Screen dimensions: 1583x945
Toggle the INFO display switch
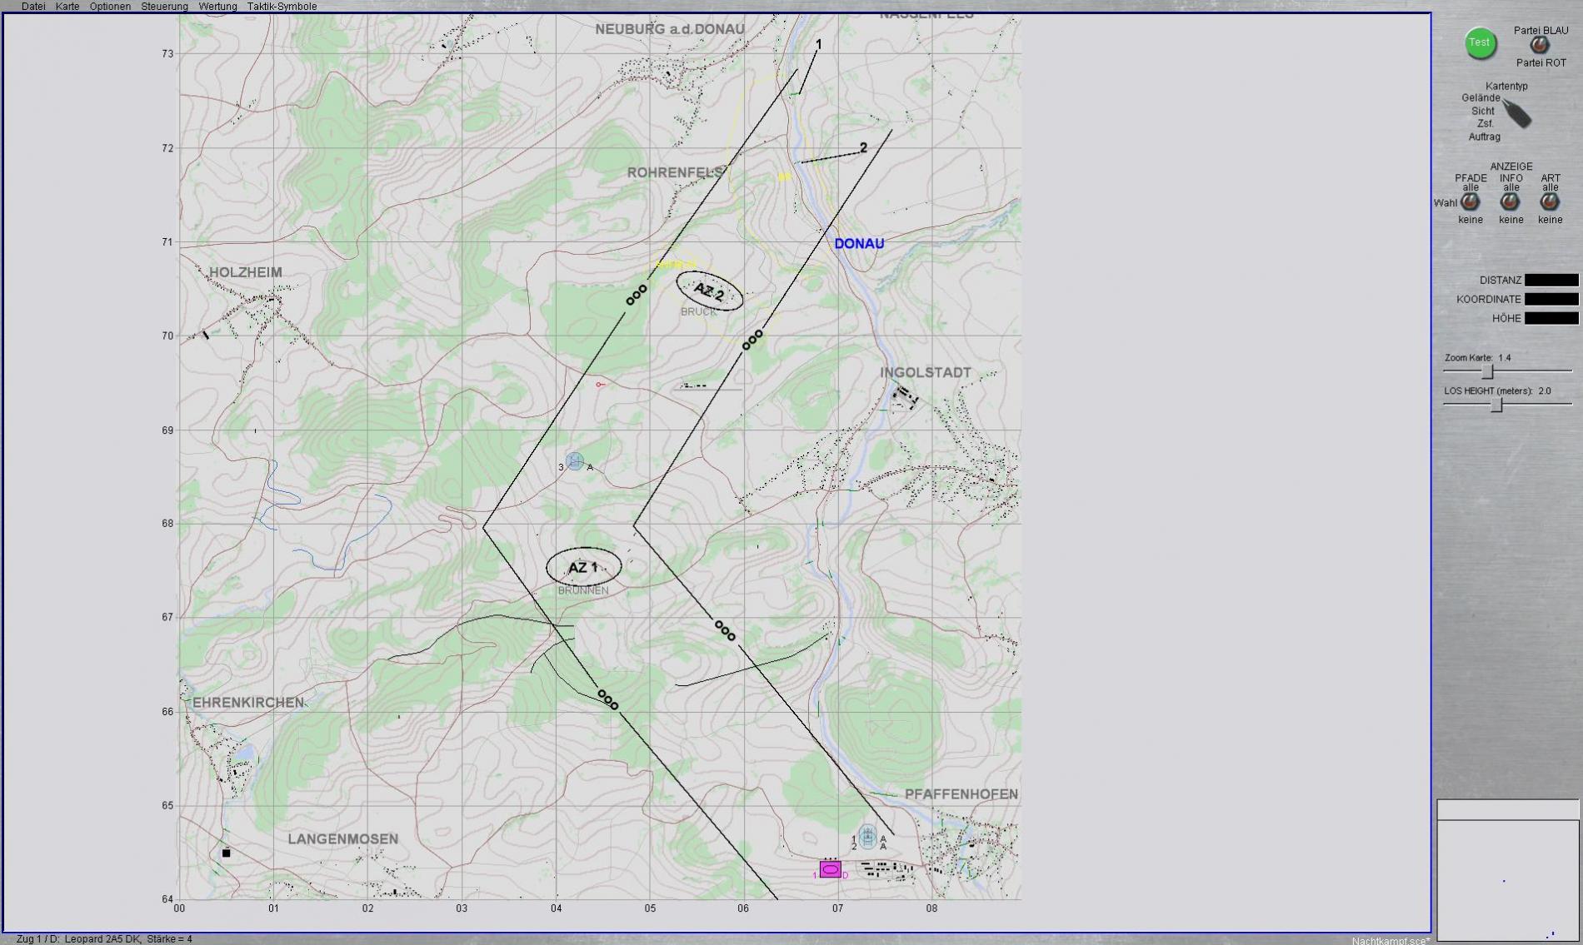(x=1510, y=202)
